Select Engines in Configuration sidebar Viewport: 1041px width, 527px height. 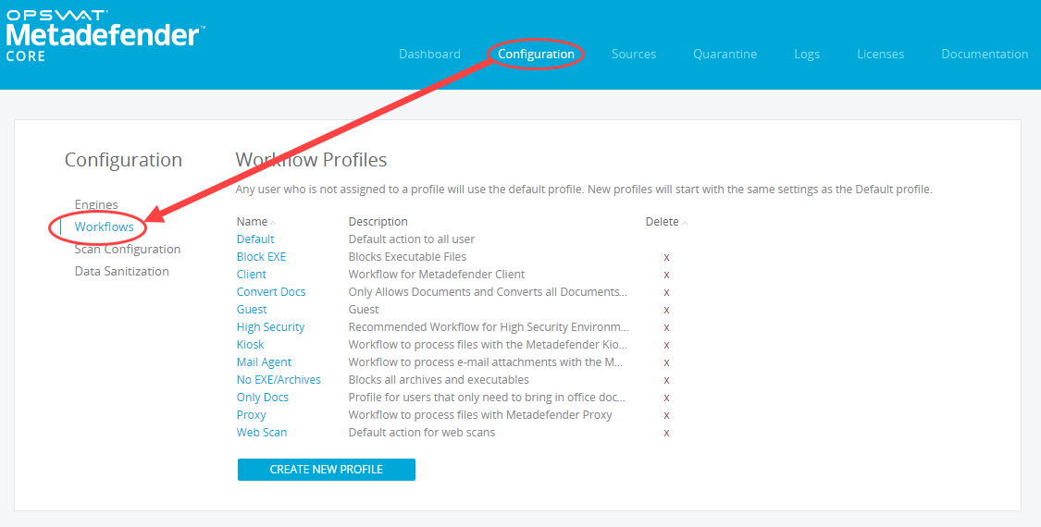click(96, 204)
